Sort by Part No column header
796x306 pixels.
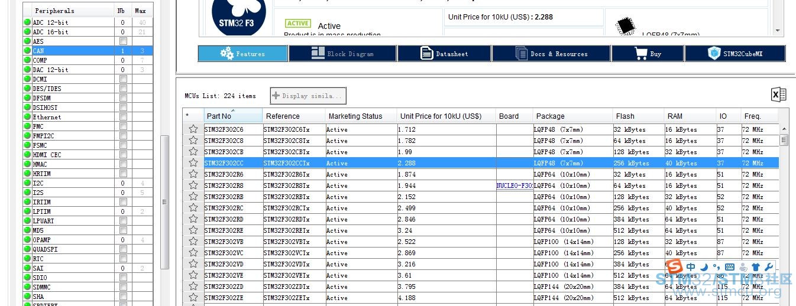(x=233, y=116)
